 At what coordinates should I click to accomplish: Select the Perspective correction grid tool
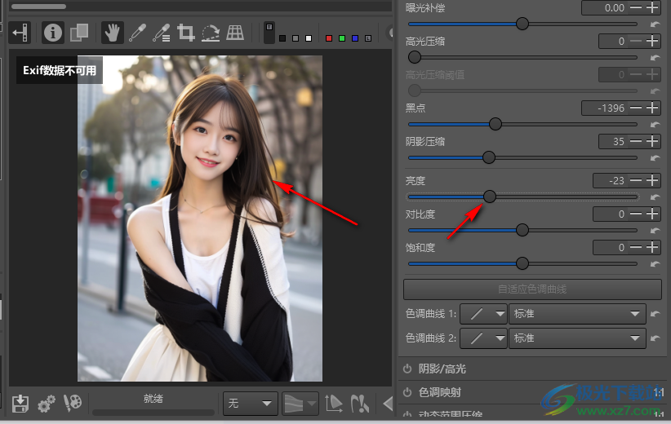click(235, 33)
